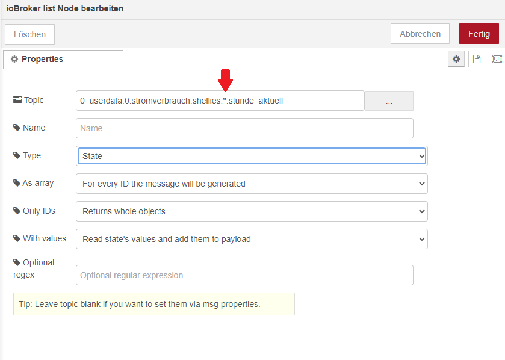
Task: Click the Type tag icon
Action: (x=17, y=155)
